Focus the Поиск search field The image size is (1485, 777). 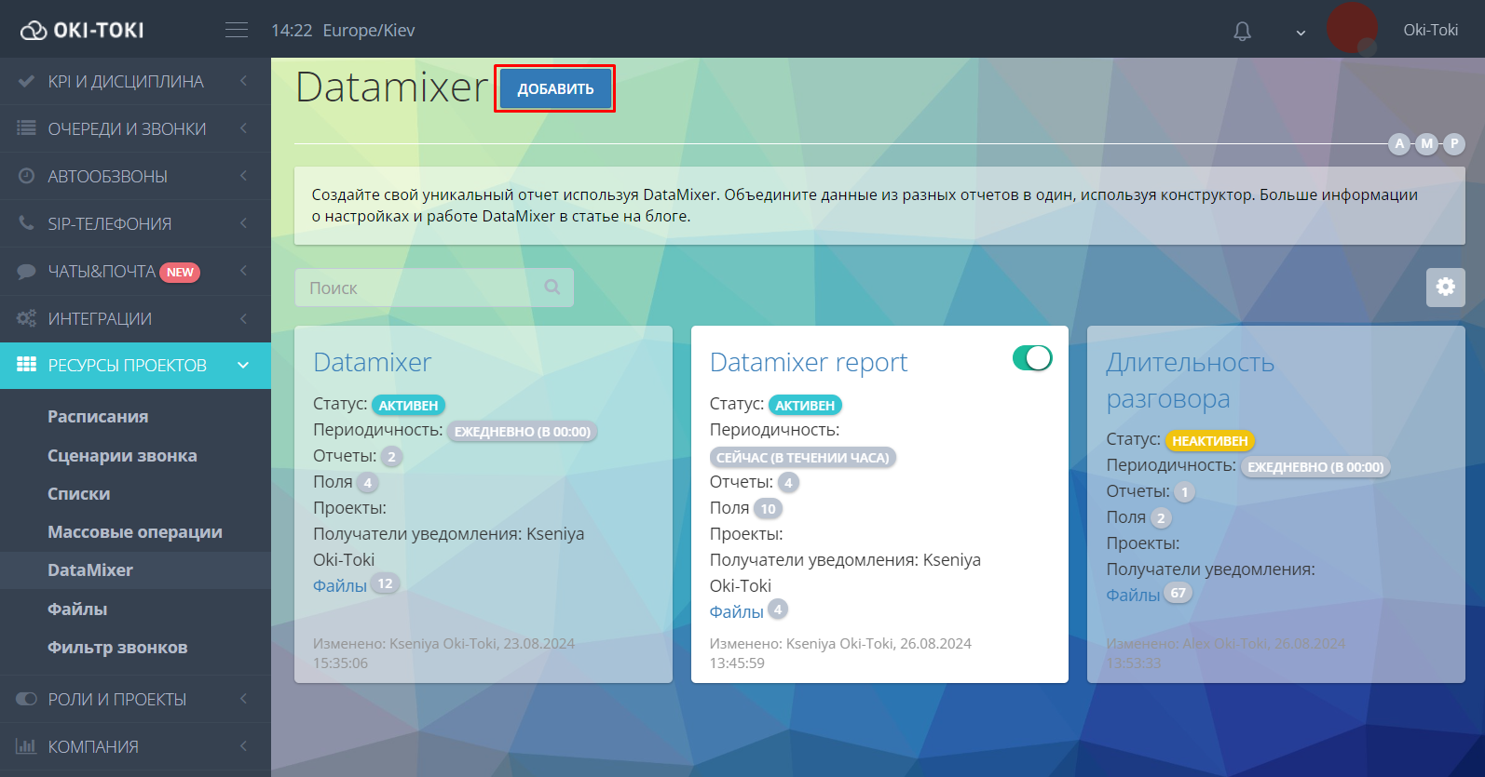(x=434, y=288)
